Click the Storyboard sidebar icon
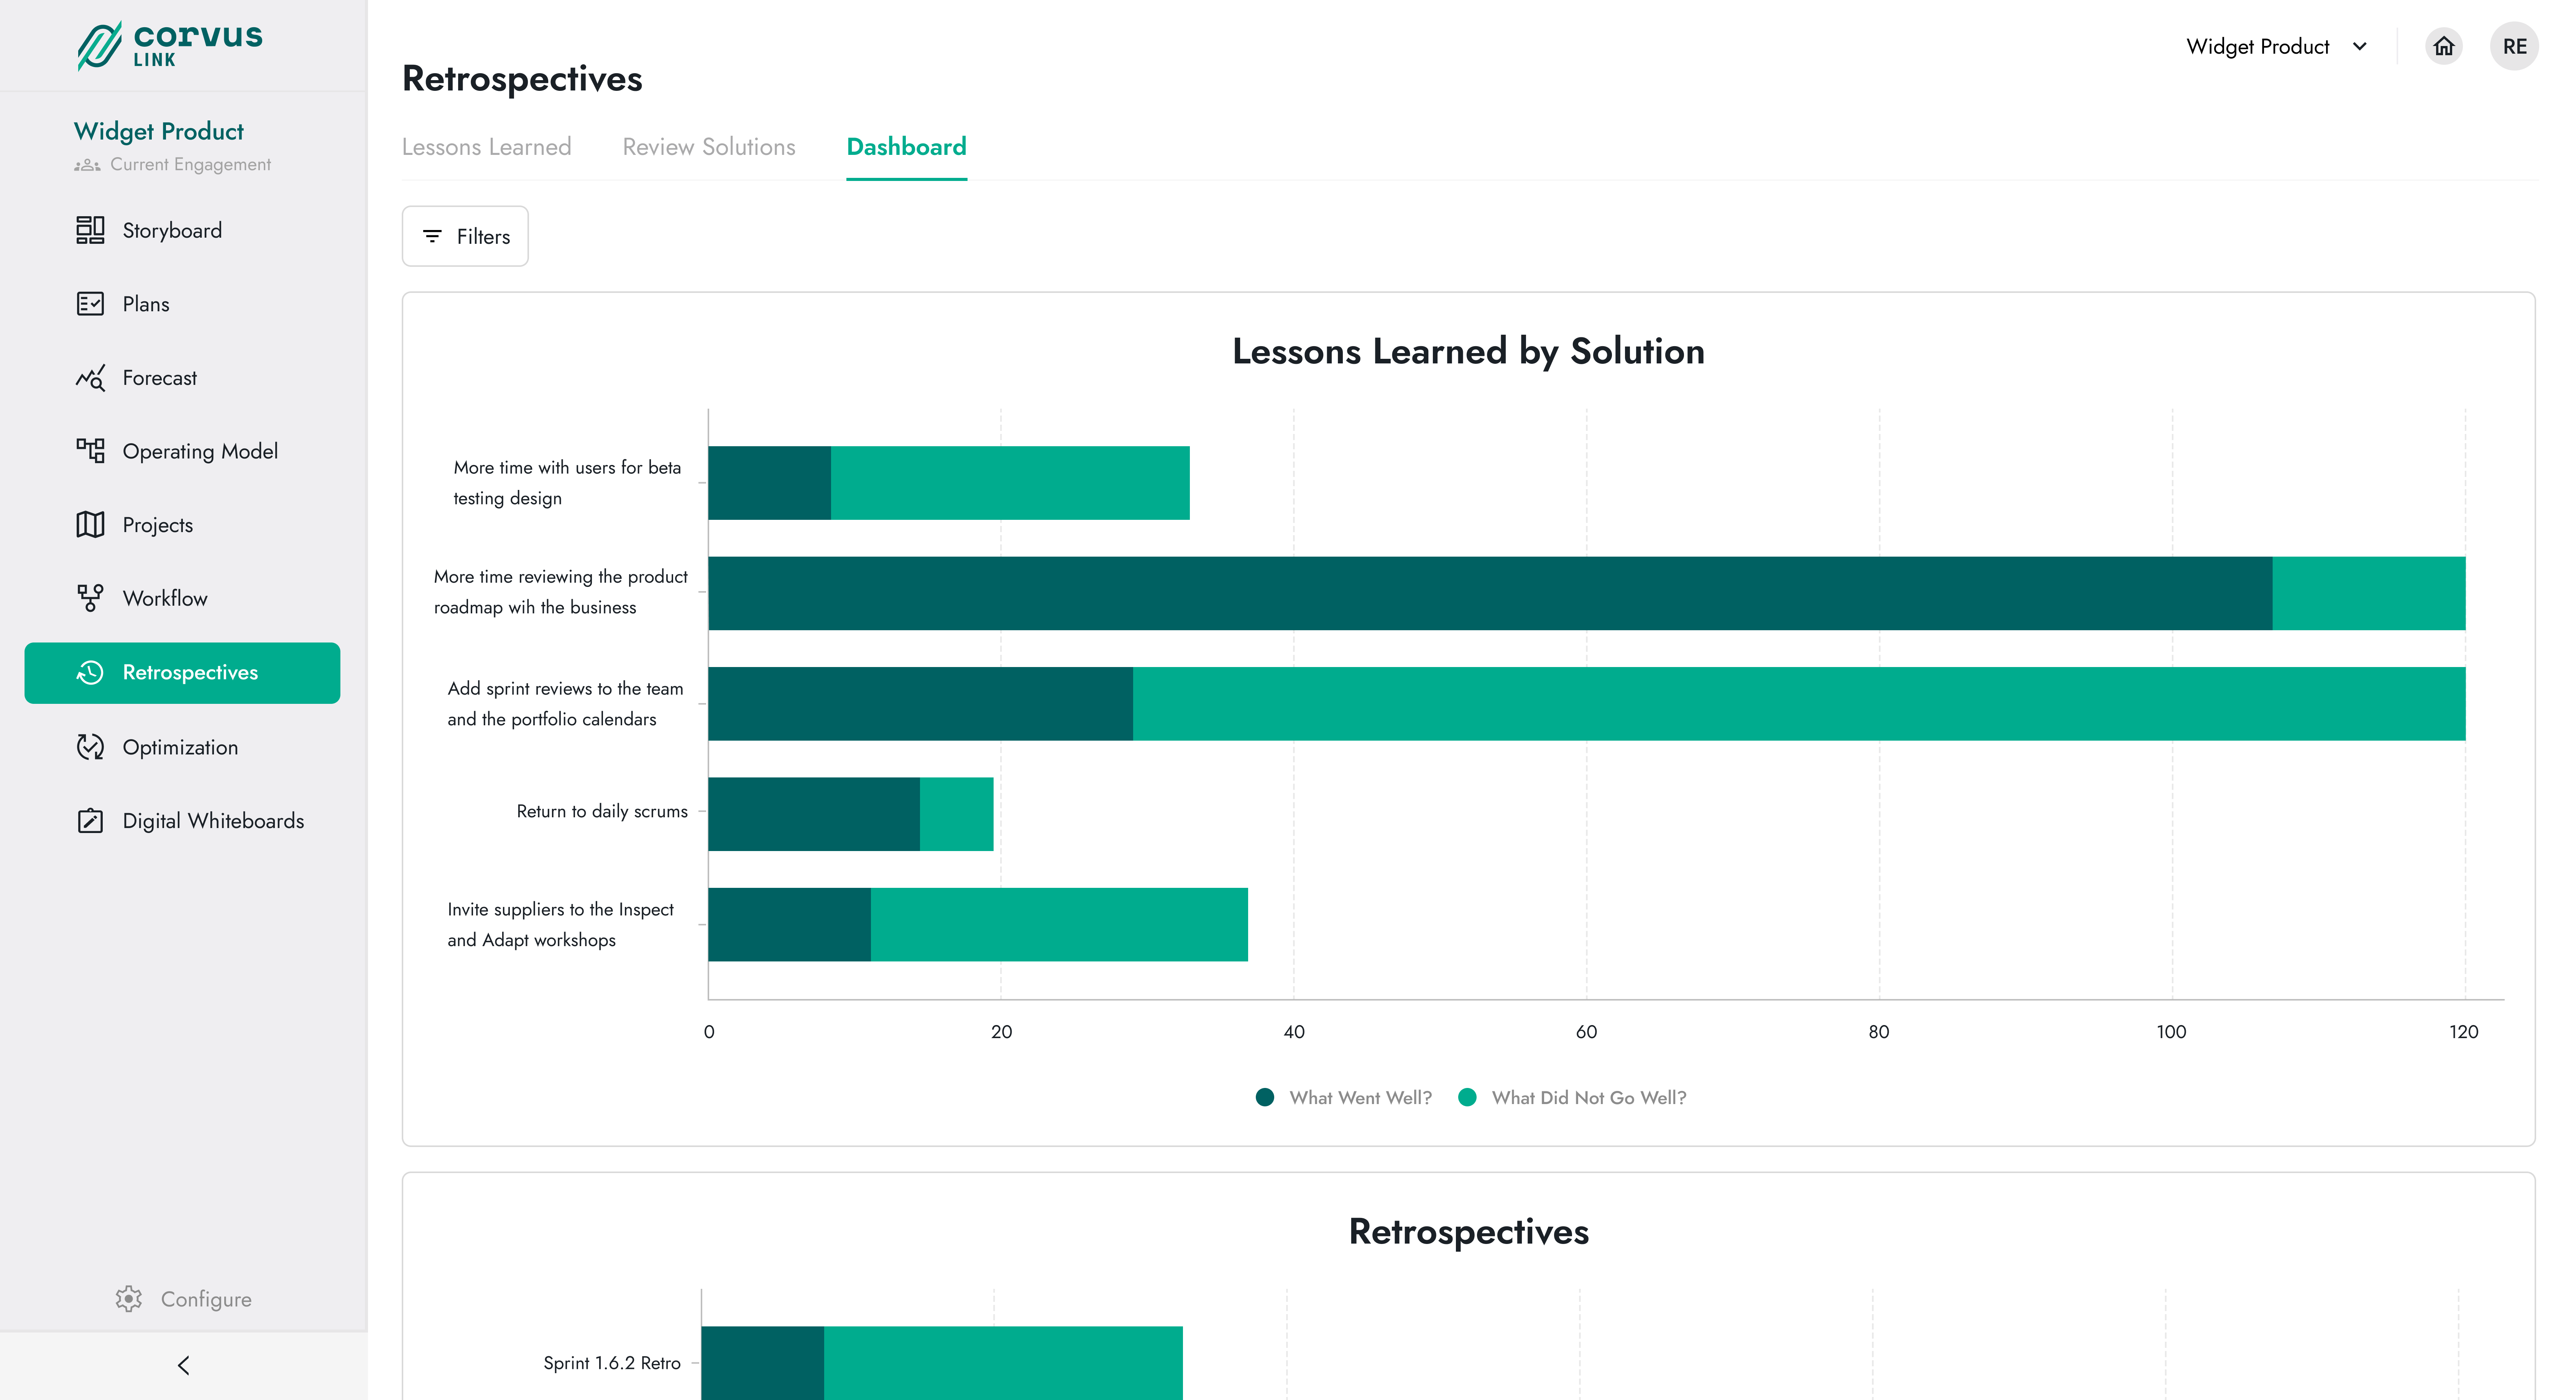 pos(90,230)
